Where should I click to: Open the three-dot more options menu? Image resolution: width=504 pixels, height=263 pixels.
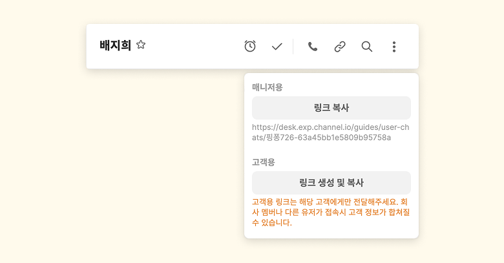(394, 47)
